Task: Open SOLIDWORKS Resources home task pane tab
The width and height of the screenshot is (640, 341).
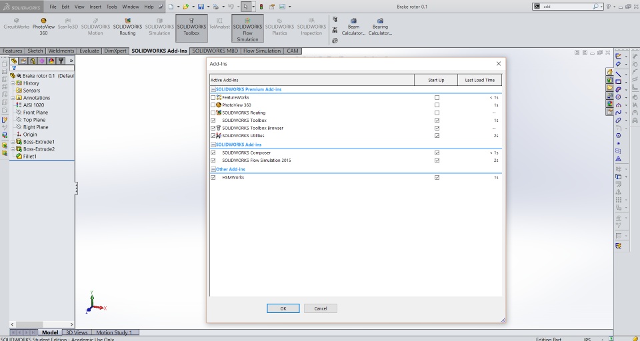Action: [x=609, y=72]
